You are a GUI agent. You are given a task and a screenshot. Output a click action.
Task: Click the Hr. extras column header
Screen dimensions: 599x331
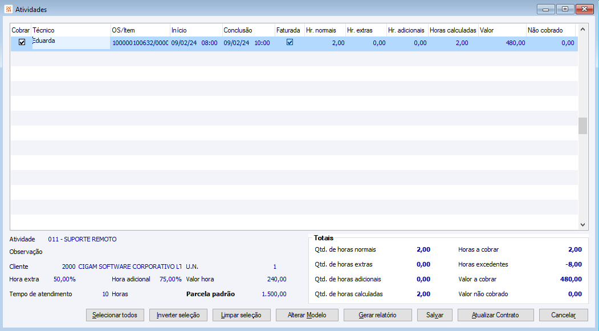pos(366,30)
